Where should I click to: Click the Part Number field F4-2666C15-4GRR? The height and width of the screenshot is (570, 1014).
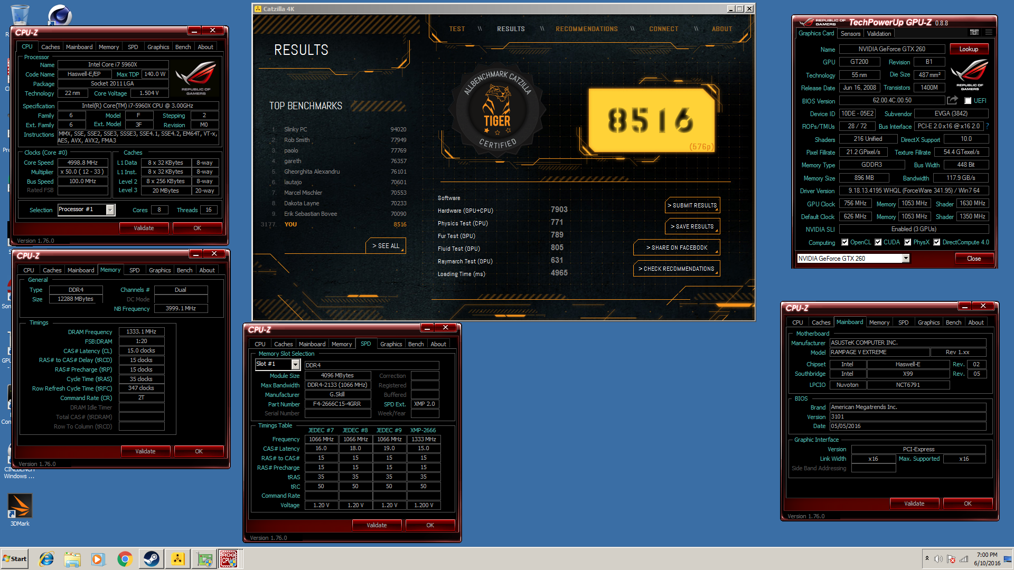tap(337, 404)
